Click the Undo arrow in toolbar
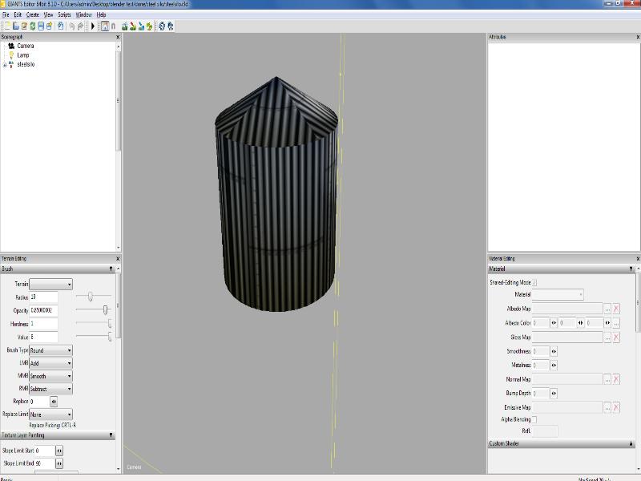641x481 pixels. (x=72, y=26)
